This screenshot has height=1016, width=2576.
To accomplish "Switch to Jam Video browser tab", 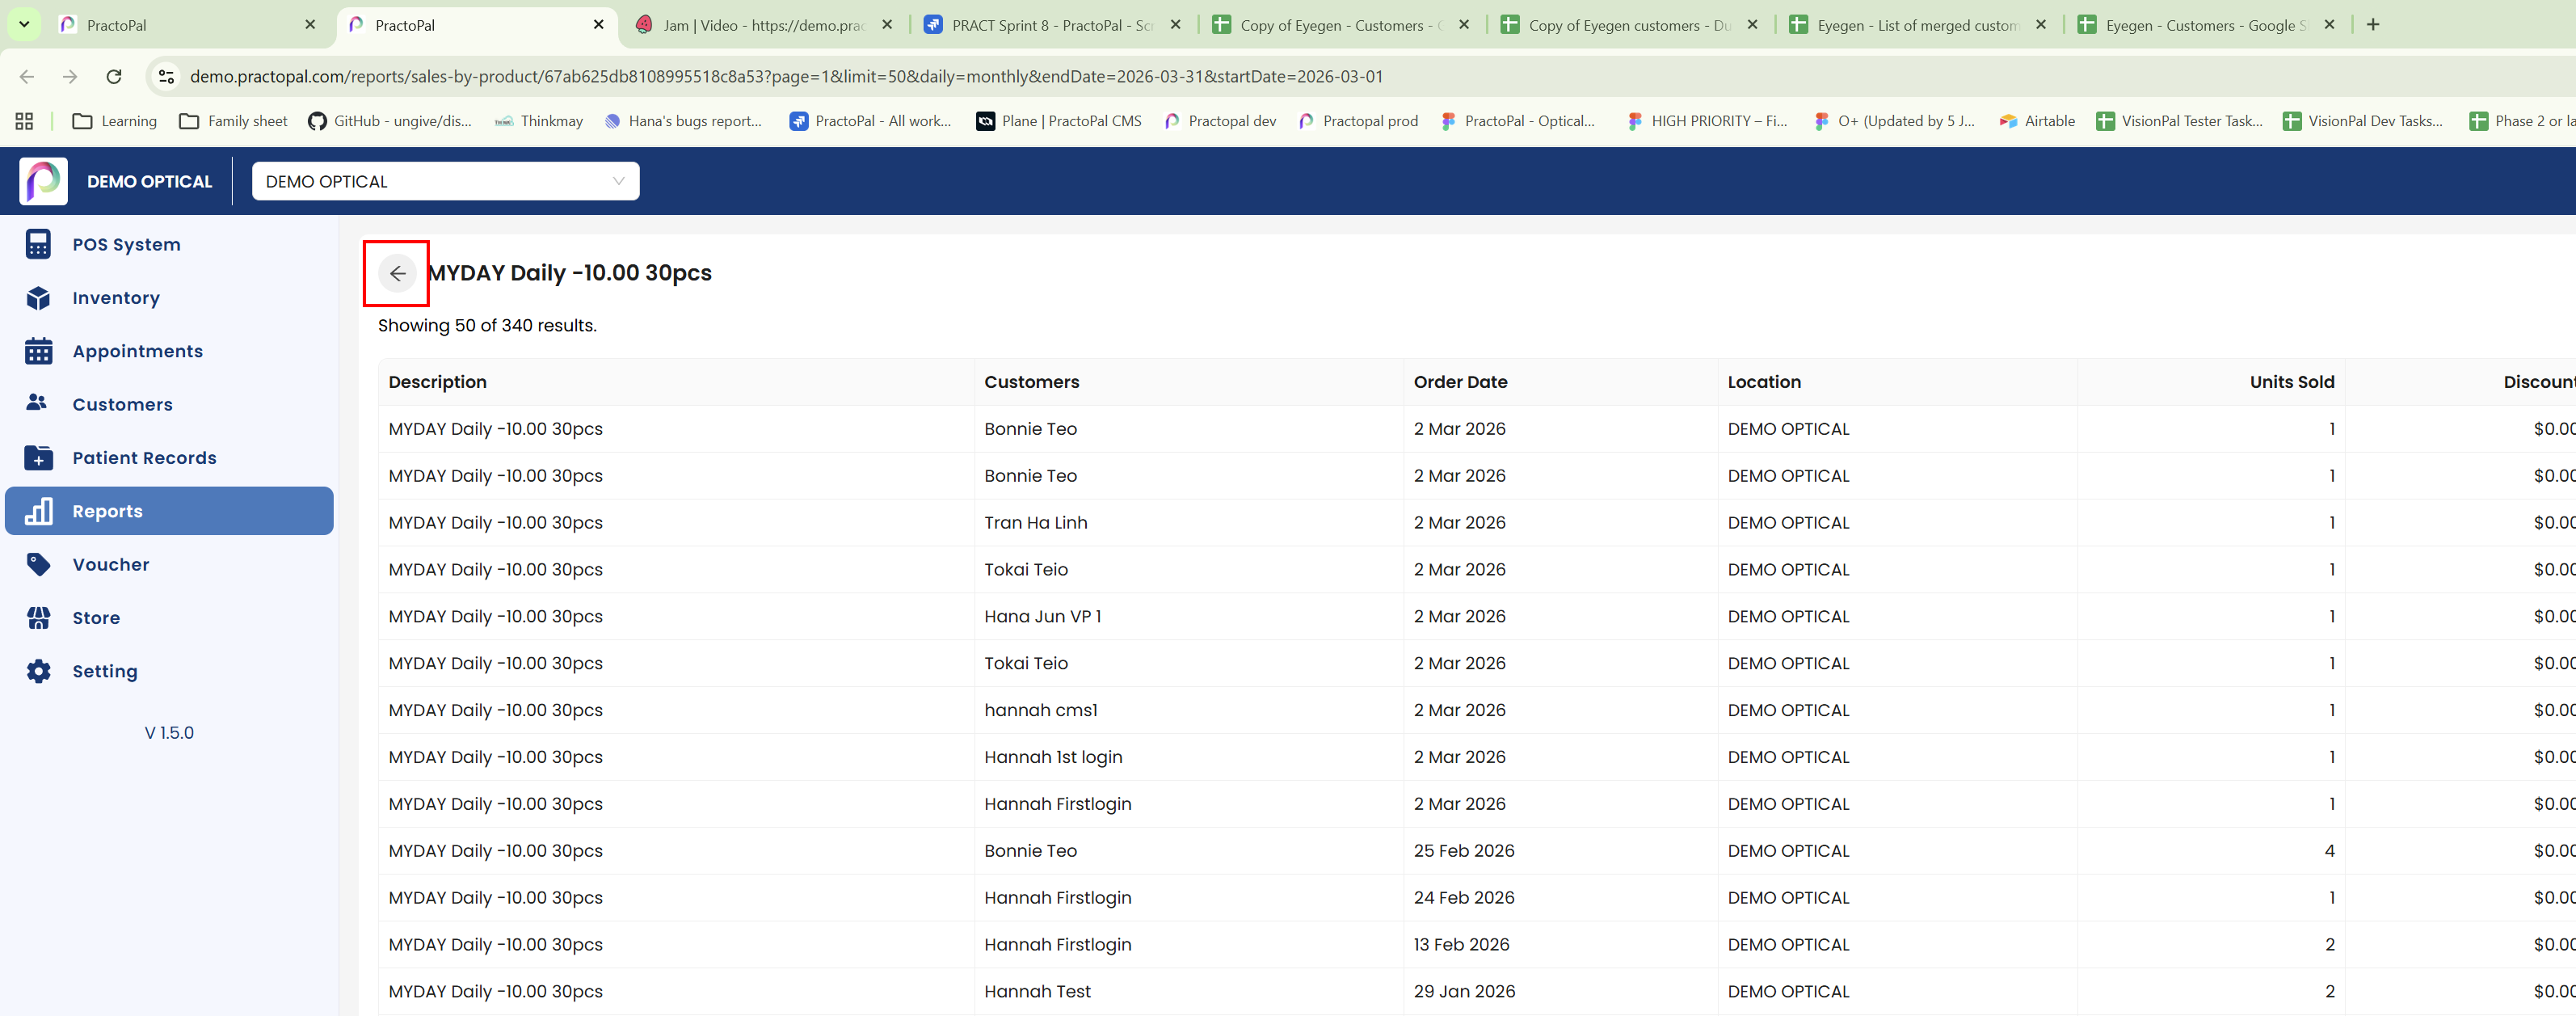I will coord(762,25).
